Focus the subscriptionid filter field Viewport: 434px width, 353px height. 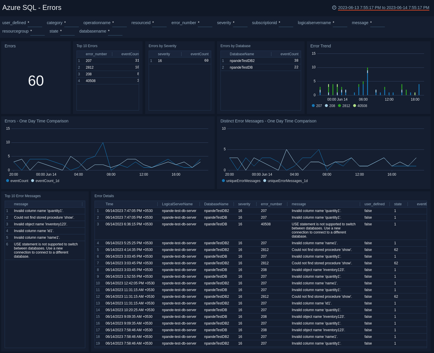pos(286,23)
